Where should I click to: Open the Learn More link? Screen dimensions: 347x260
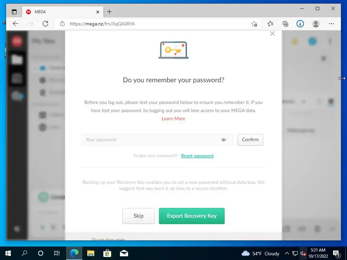[x=173, y=118]
